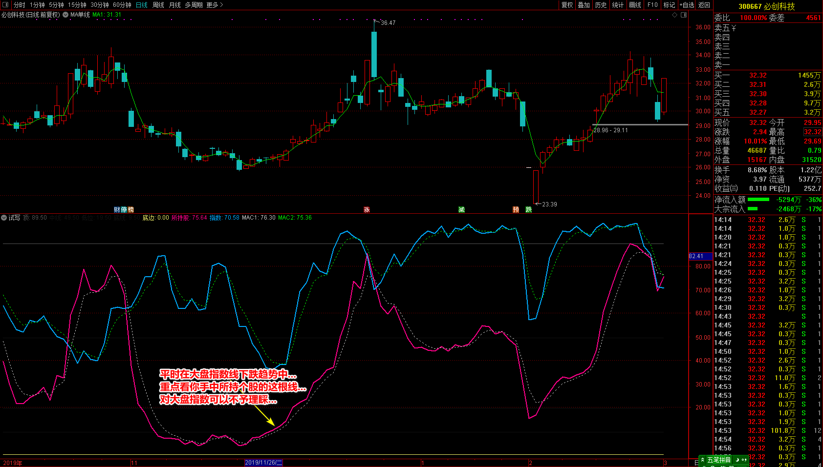Click the moon icon in IME bar
Screen dimensions: 823x467
pyautogui.click(x=737, y=460)
